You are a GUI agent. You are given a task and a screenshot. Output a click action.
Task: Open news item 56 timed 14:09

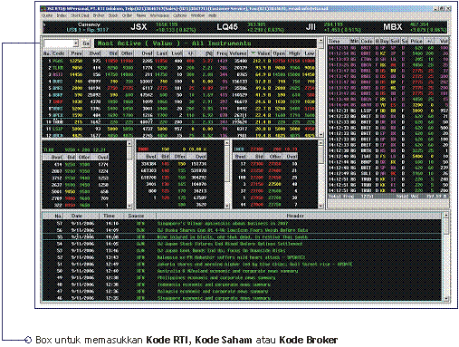click(x=242, y=230)
